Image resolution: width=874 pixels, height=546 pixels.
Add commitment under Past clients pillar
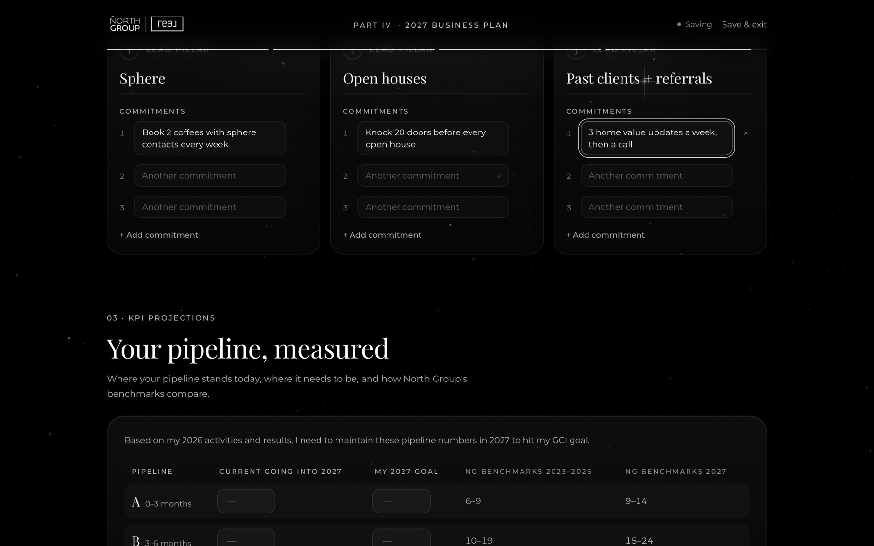tap(605, 235)
